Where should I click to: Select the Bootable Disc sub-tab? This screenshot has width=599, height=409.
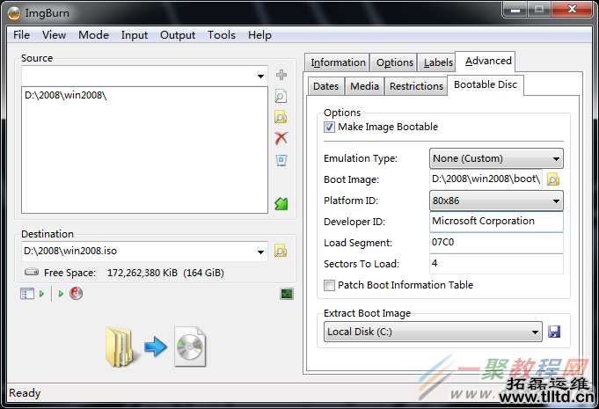click(486, 84)
